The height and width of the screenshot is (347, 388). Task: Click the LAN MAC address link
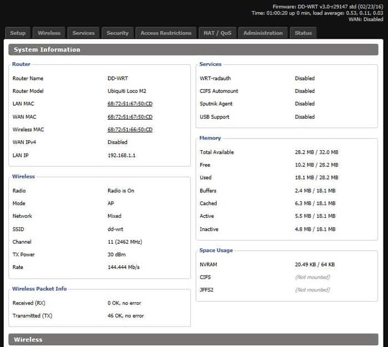(x=130, y=104)
